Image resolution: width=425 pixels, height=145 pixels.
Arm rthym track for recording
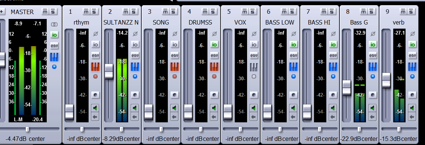pyautogui.click(x=95, y=95)
